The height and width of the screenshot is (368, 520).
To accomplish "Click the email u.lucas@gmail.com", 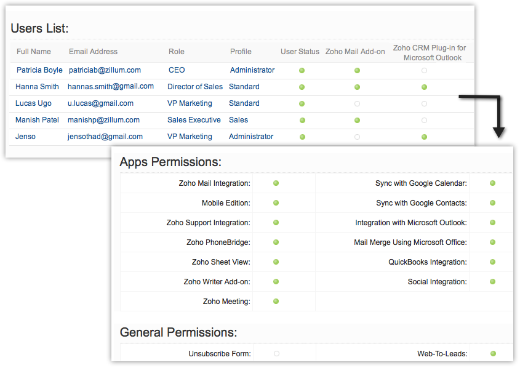I will pos(100,103).
